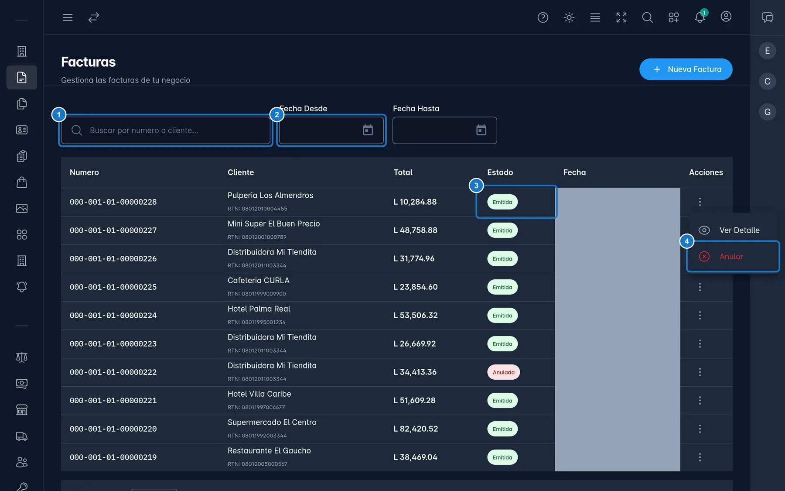Open the user profile icon
The width and height of the screenshot is (785, 491).
726,17
